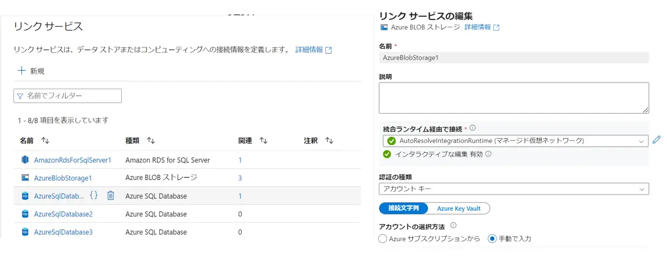Click the pencil edit icon for integration runtime
This screenshot has height=267, width=667.
click(x=656, y=140)
